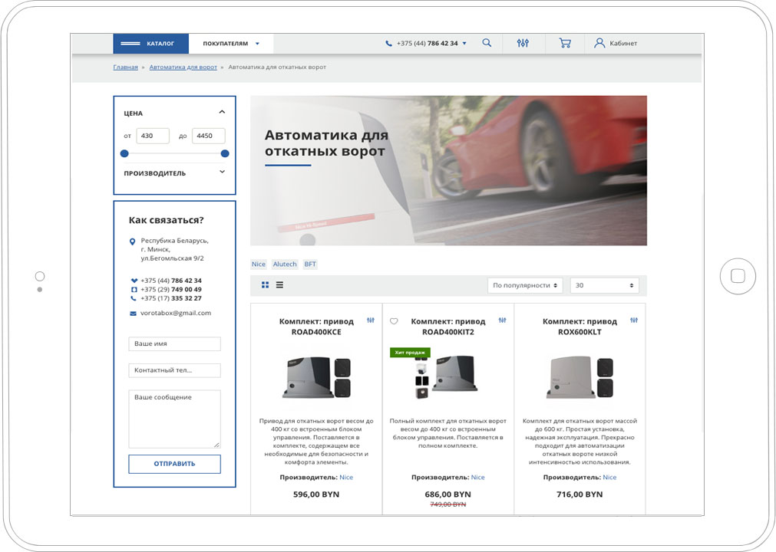
Task: Click the maximum price slider handle
Action: [225, 153]
